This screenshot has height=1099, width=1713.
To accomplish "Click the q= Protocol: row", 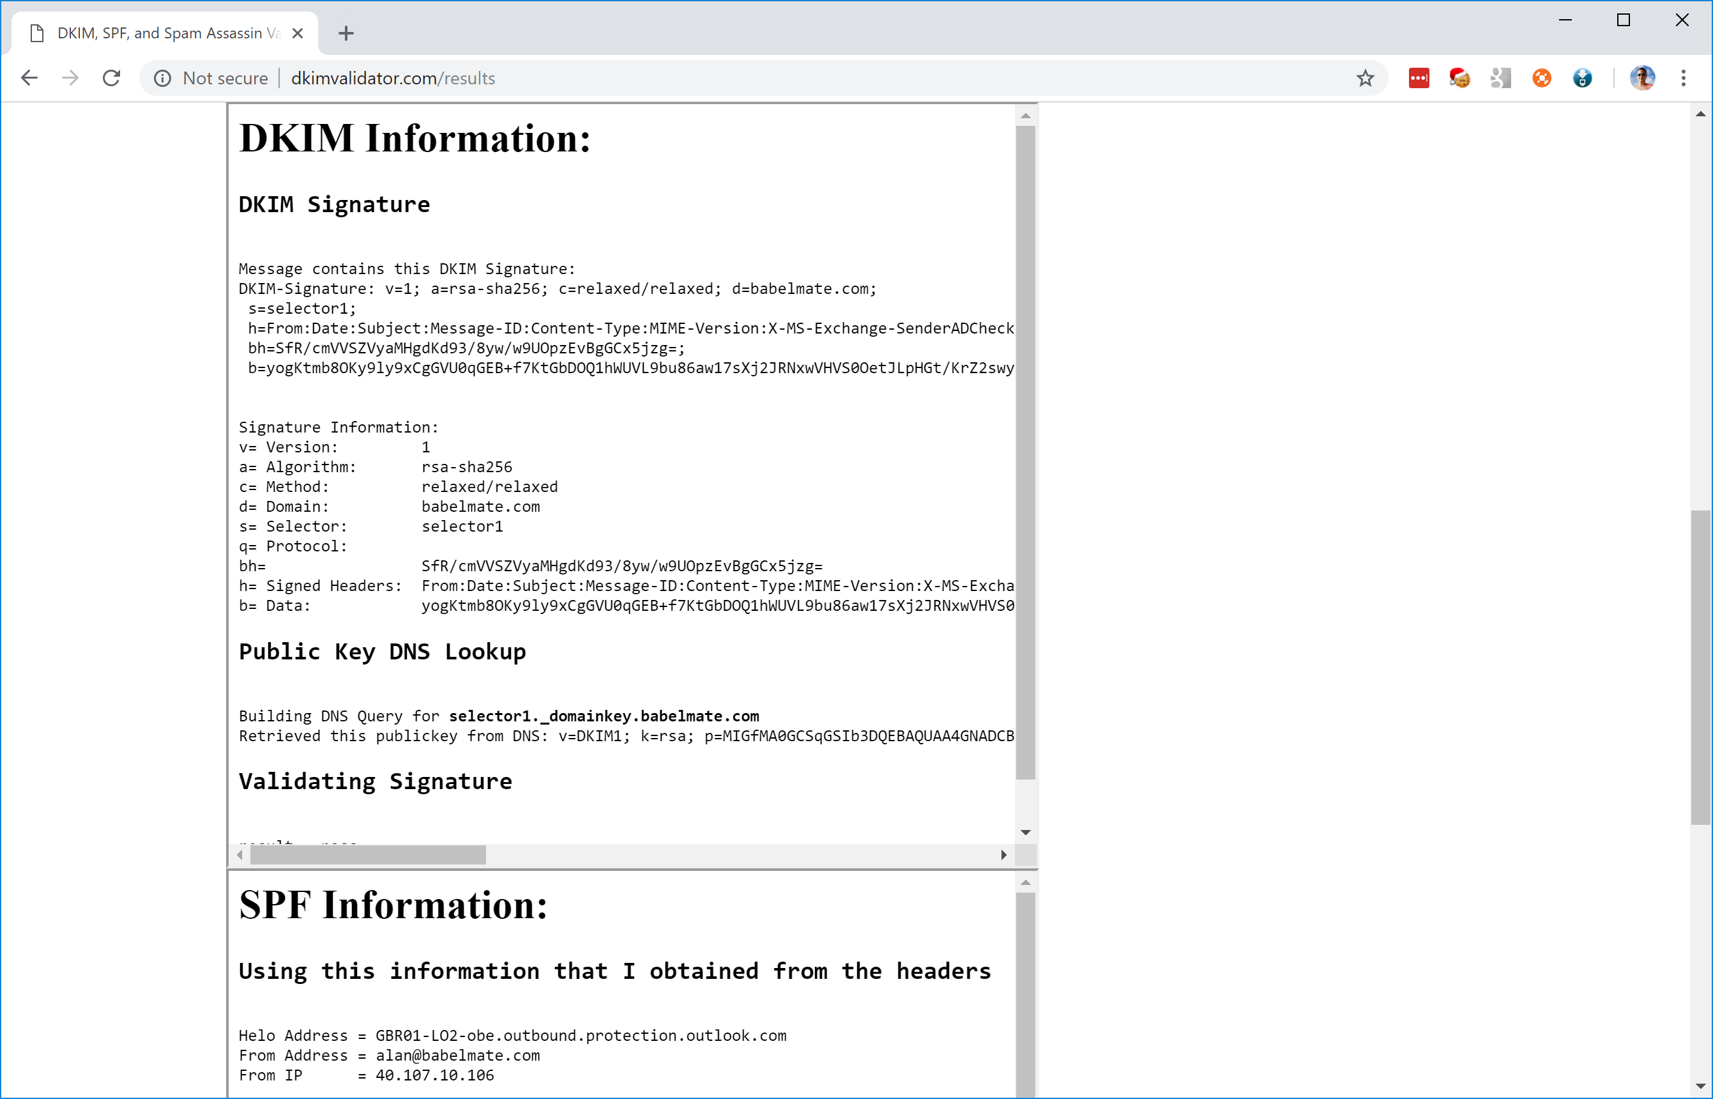I will point(293,547).
